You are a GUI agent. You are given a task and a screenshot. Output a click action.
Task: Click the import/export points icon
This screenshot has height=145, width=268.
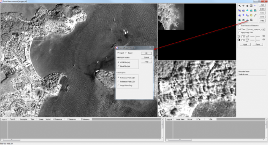(x=247, y=20)
